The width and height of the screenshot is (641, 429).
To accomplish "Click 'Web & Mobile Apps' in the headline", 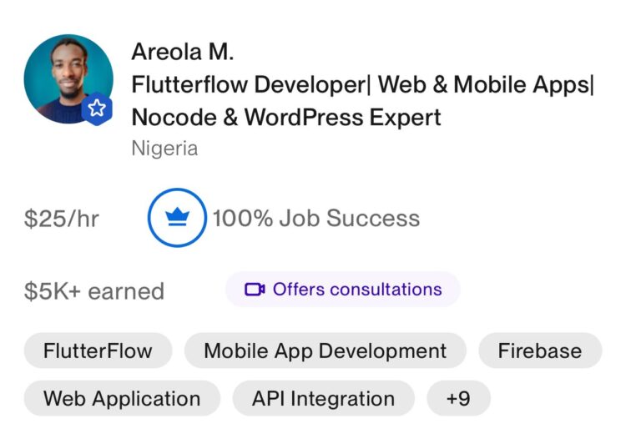I will (x=483, y=84).
